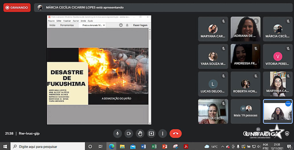Switch to the Ferramentas tab
Viewport: 294px width, 150px height.
coord(67,25)
